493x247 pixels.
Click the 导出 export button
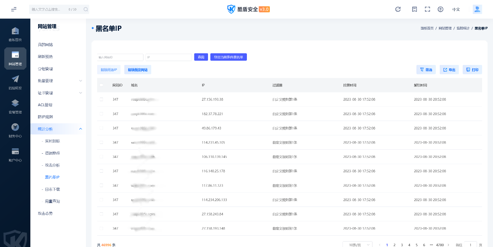[449, 70]
